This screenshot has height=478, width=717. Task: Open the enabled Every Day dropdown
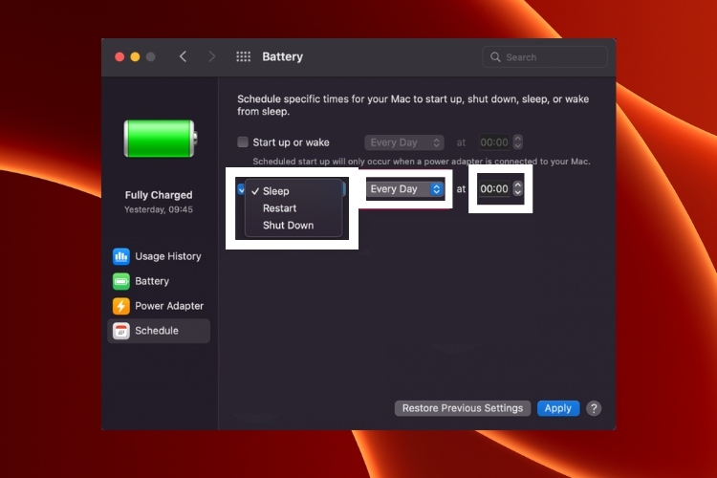click(x=405, y=189)
